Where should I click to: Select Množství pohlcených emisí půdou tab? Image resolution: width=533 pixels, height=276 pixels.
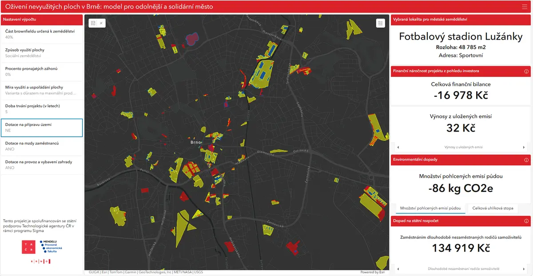(x=430, y=208)
